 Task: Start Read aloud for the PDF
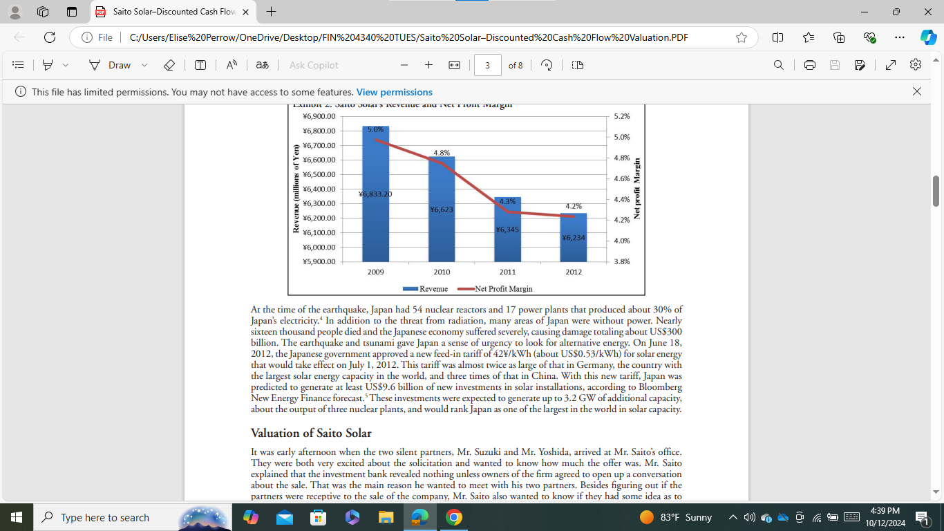pyautogui.click(x=230, y=64)
